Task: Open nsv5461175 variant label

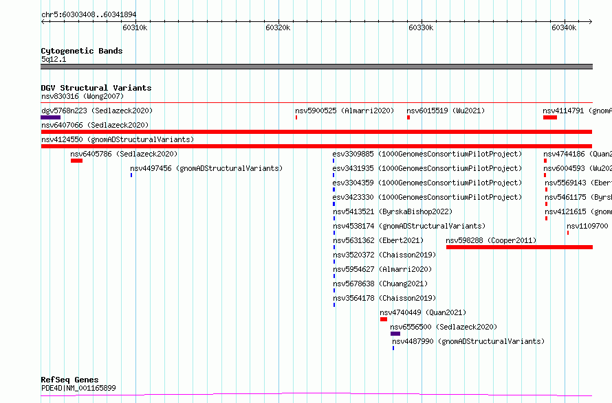Action: click(x=578, y=197)
